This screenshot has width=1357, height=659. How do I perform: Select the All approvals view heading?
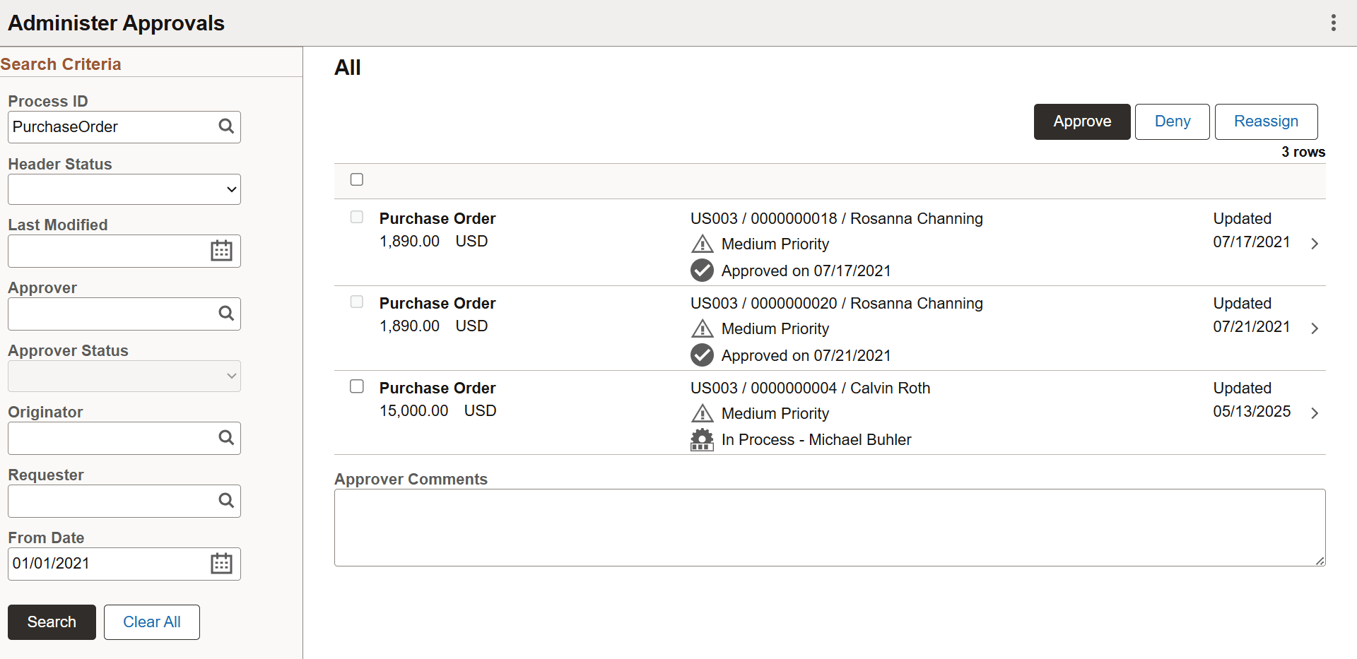tap(347, 67)
